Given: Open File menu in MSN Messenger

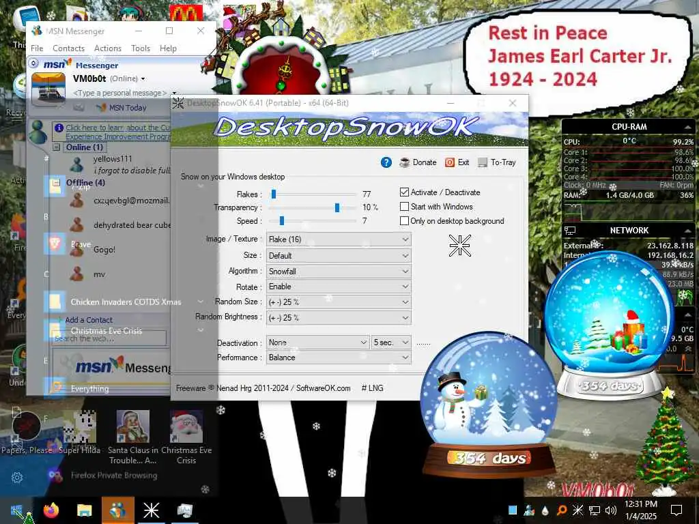Looking at the screenshot, I should (x=37, y=48).
